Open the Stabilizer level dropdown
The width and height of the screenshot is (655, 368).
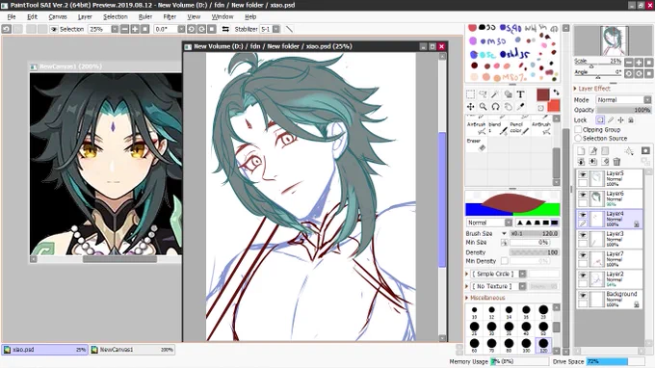click(276, 29)
